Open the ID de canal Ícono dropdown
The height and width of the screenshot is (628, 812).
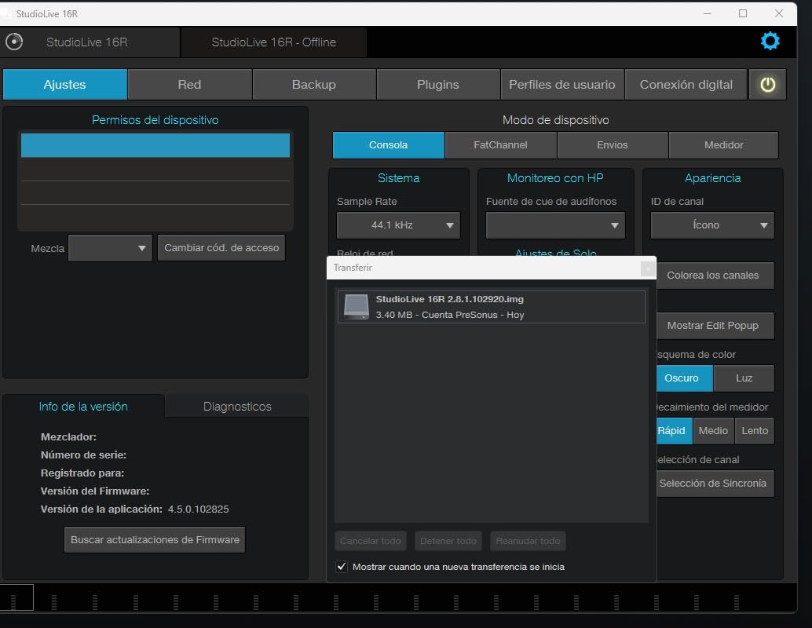[712, 225]
